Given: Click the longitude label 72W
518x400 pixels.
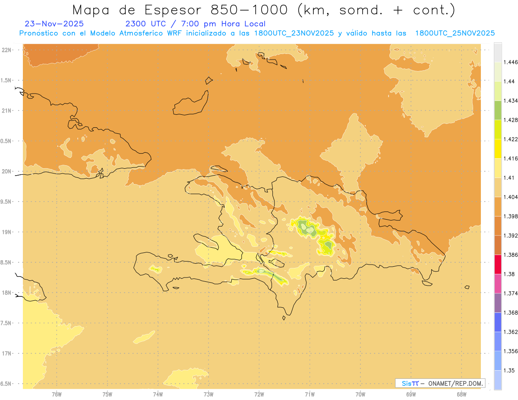Looking at the screenshot, I should coord(259,394).
